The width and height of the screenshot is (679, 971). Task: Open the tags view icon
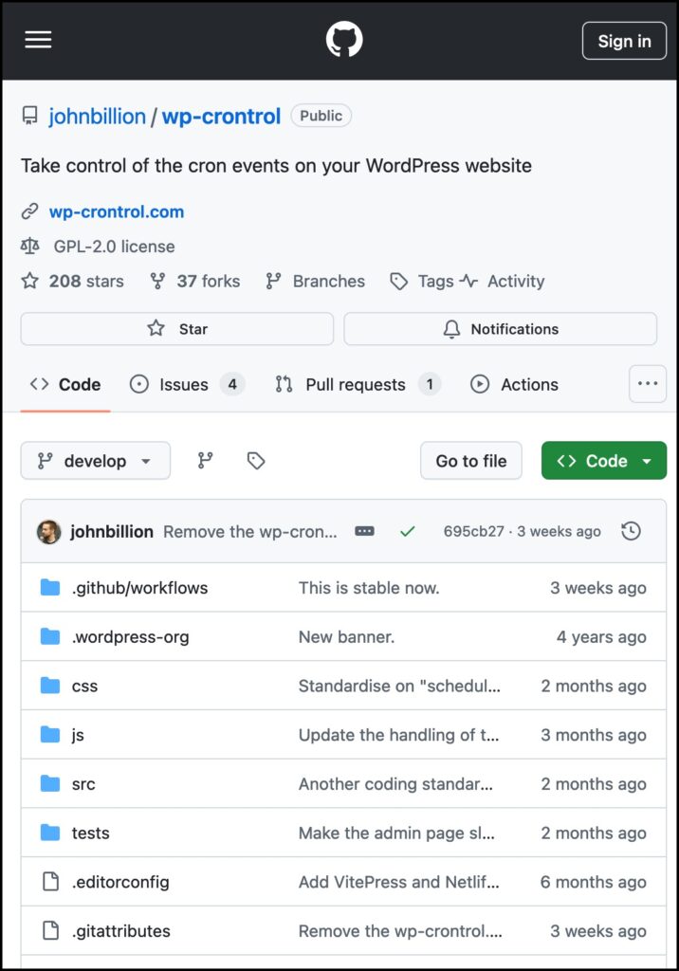pyautogui.click(x=254, y=461)
